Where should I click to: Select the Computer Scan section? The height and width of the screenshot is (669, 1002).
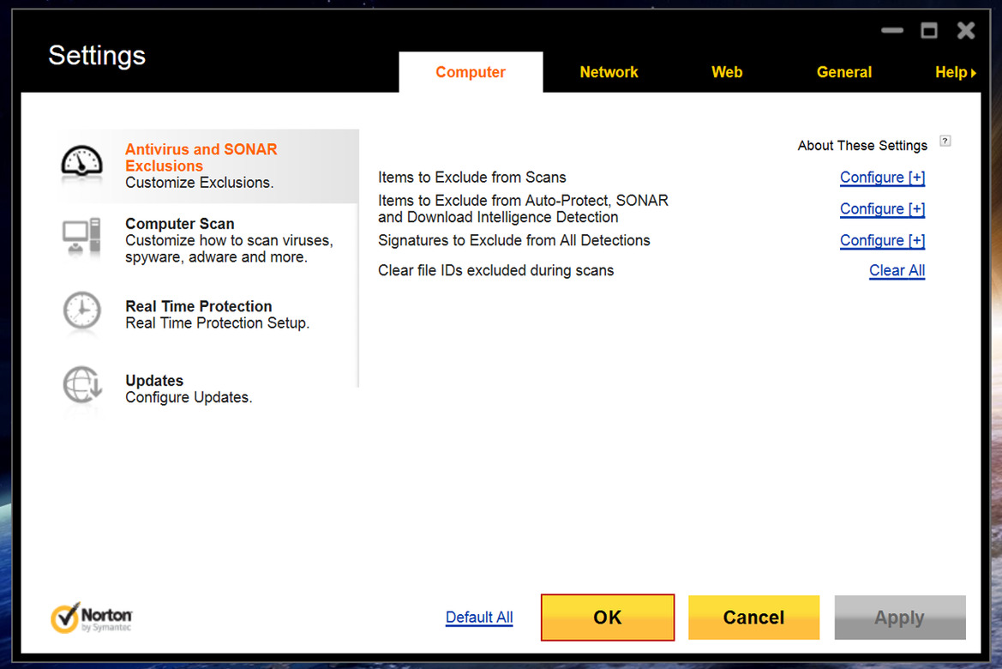tap(208, 240)
